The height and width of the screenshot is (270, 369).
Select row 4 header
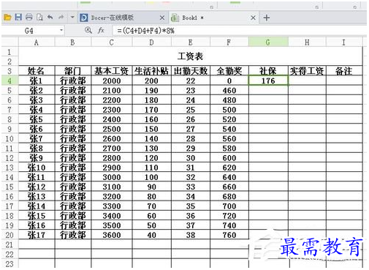pyautogui.click(x=9, y=80)
